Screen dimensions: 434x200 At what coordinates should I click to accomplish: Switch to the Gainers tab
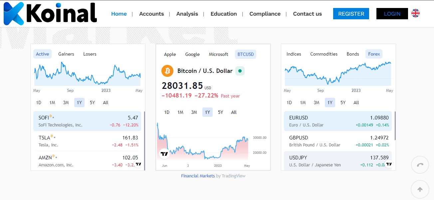66,54
